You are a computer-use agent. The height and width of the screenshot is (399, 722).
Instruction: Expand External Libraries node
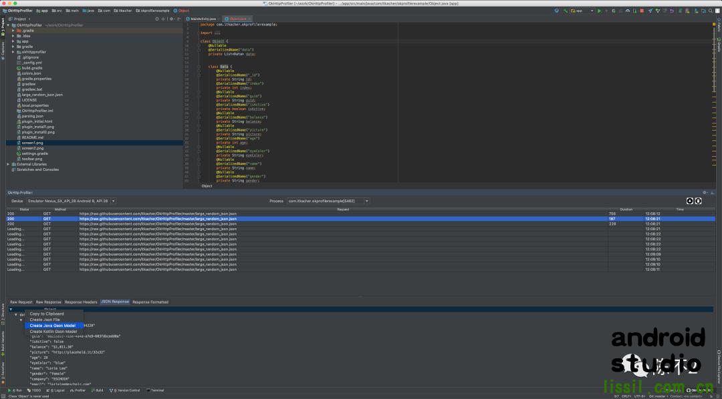8,164
